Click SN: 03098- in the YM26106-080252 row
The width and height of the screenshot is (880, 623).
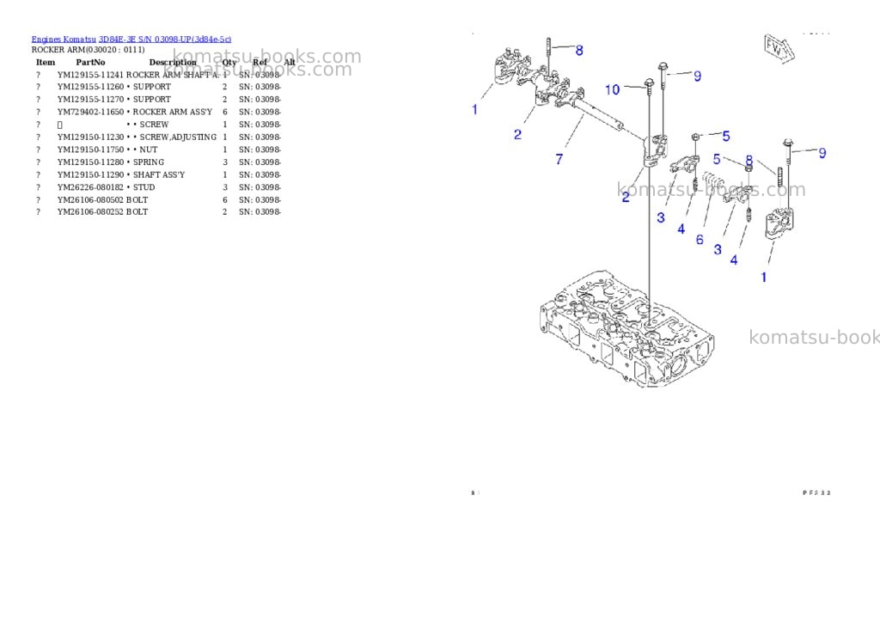(260, 212)
